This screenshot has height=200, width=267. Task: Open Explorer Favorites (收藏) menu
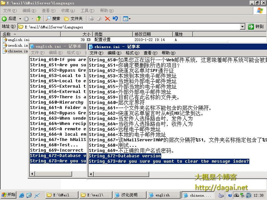coord(68,11)
